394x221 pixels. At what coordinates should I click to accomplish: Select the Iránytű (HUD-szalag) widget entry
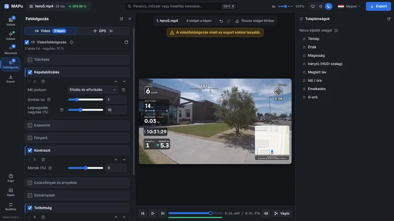pos(325,64)
